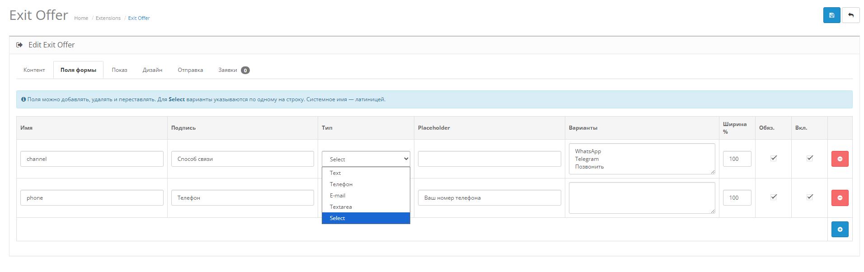This screenshot has height=272, width=864.
Task: Click the info icon in blue notice
Action: pyautogui.click(x=23, y=99)
